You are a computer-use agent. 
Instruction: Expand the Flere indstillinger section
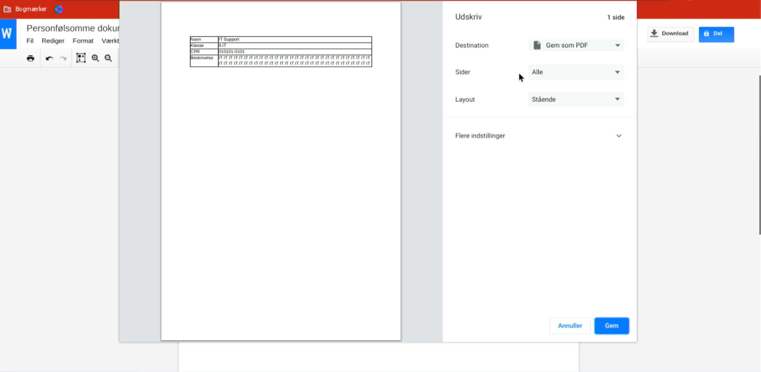click(x=539, y=136)
